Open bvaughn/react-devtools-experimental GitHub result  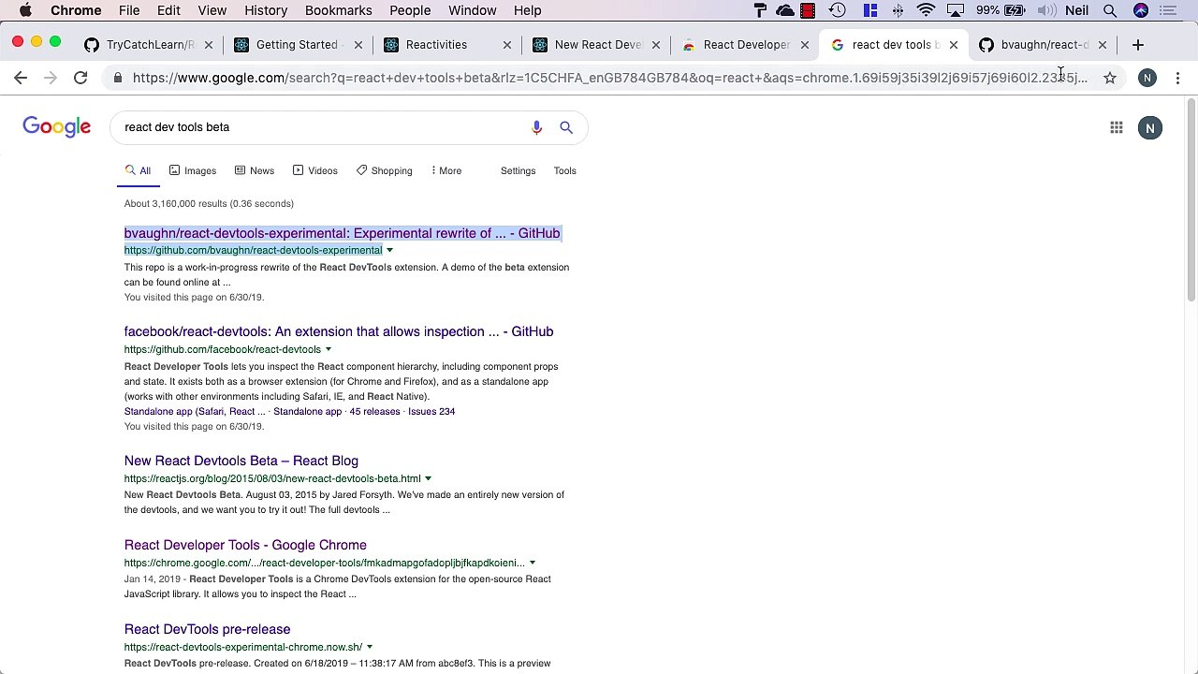(x=342, y=233)
